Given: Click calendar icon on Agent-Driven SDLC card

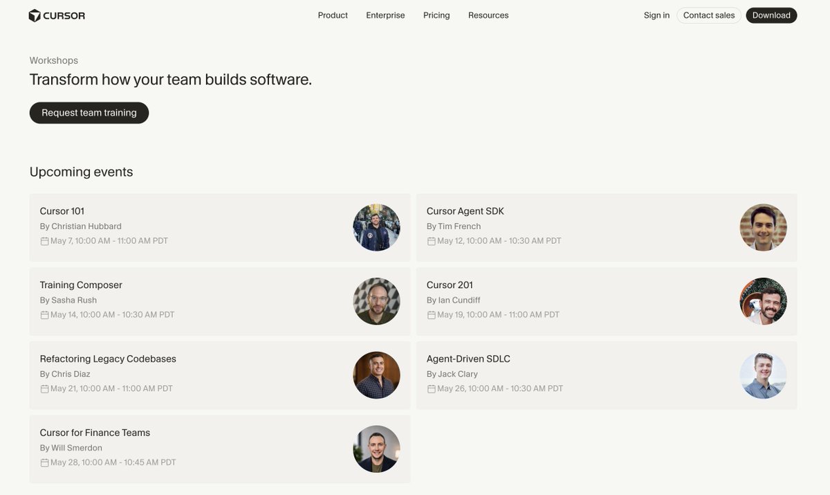Looking at the screenshot, I should click(x=431, y=389).
